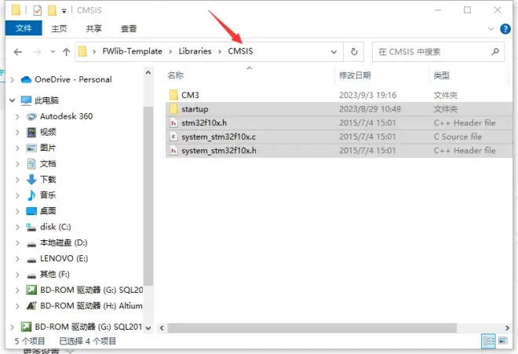Image resolution: width=518 pixels, height=354 pixels.
Task: Click new folder icon in quick access toolbar
Action: 52,10
